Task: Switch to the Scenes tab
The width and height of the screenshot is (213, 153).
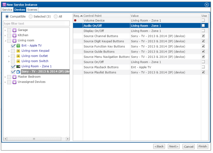Action: [32, 9]
